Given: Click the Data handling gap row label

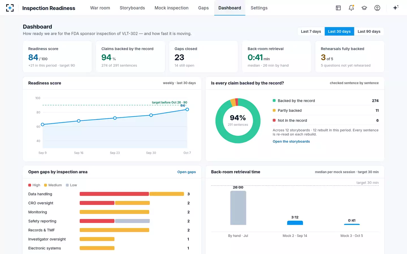Looking at the screenshot, I should click(40, 194).
